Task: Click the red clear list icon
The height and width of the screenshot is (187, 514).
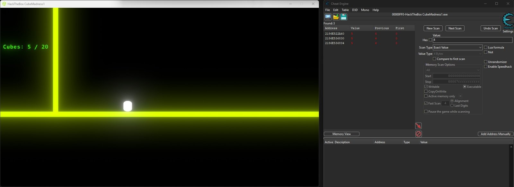Action: coord(418,134)
